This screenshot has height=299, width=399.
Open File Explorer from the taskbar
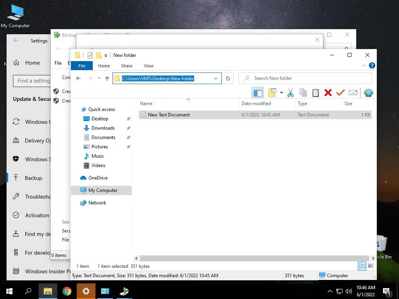(48, 291)
